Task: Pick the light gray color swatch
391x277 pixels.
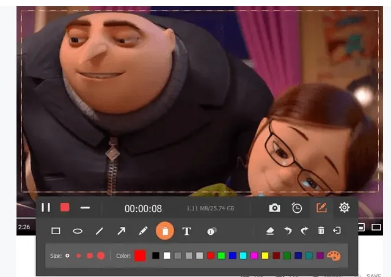Action: point(200,256)
